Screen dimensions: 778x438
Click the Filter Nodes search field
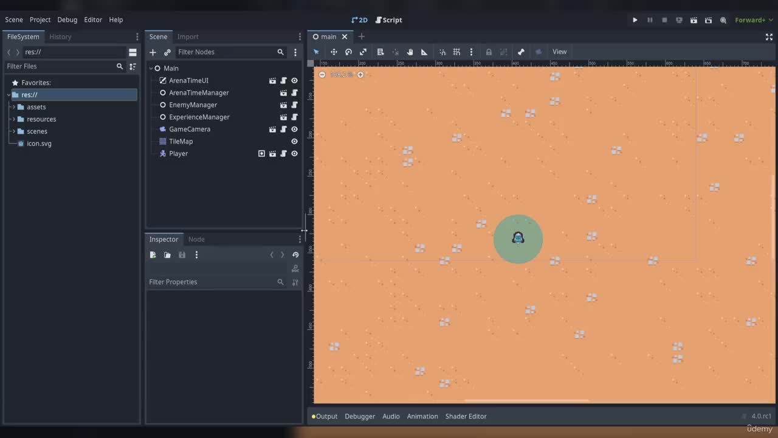231,52
